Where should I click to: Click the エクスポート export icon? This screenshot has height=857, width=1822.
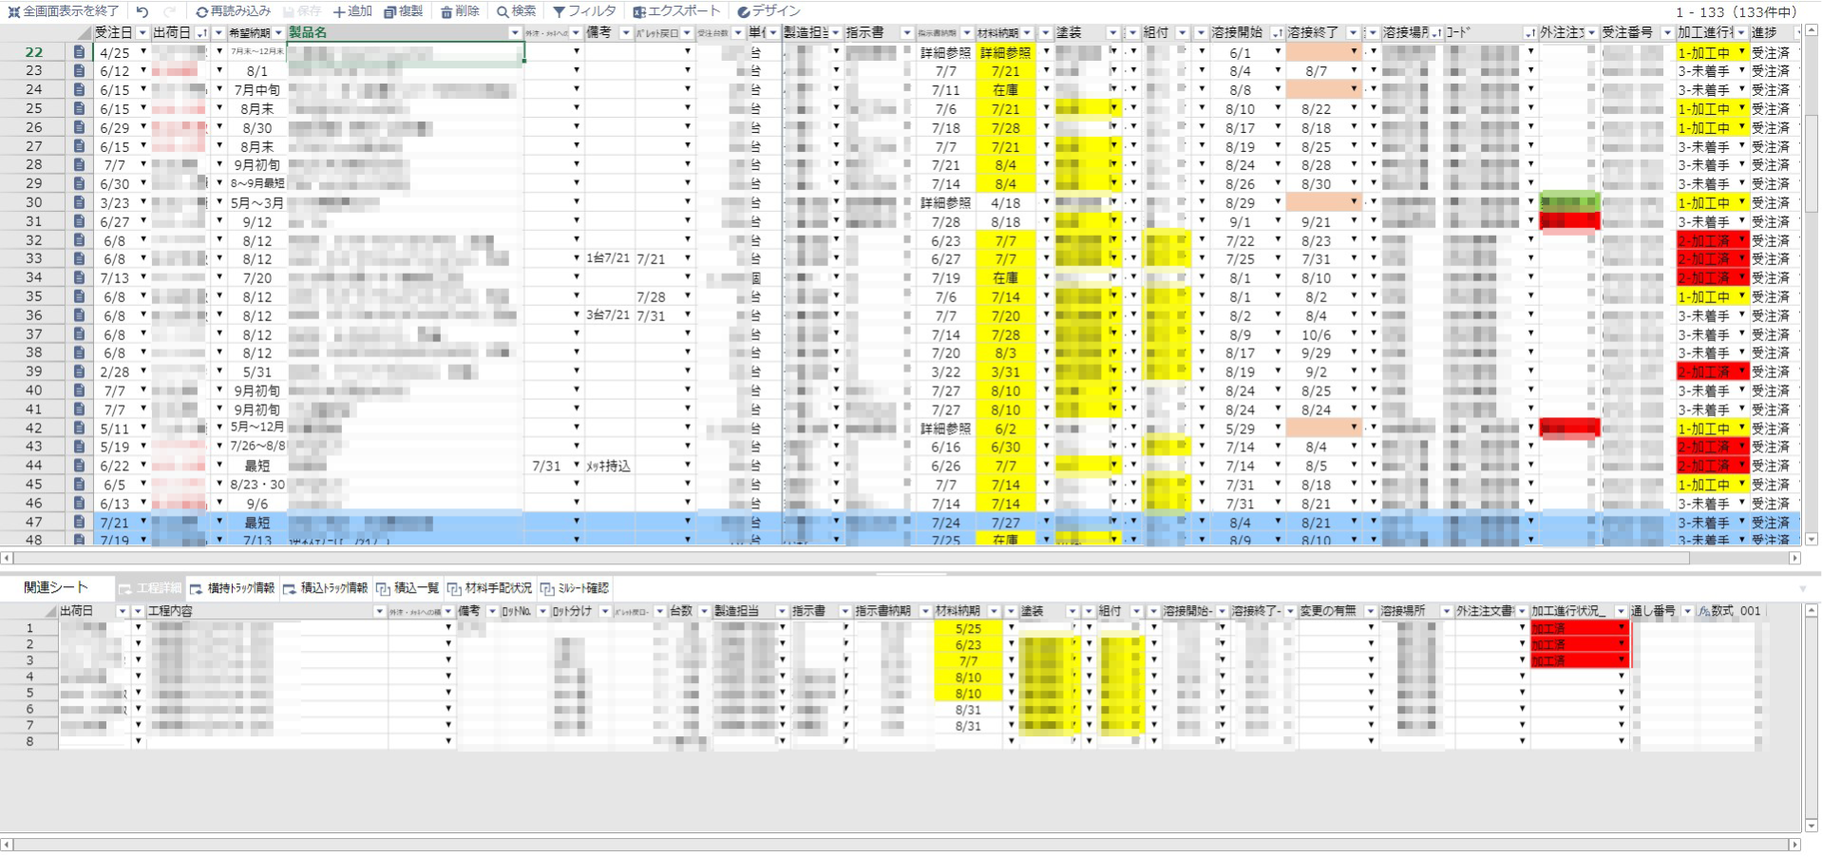tap(639, 11)
